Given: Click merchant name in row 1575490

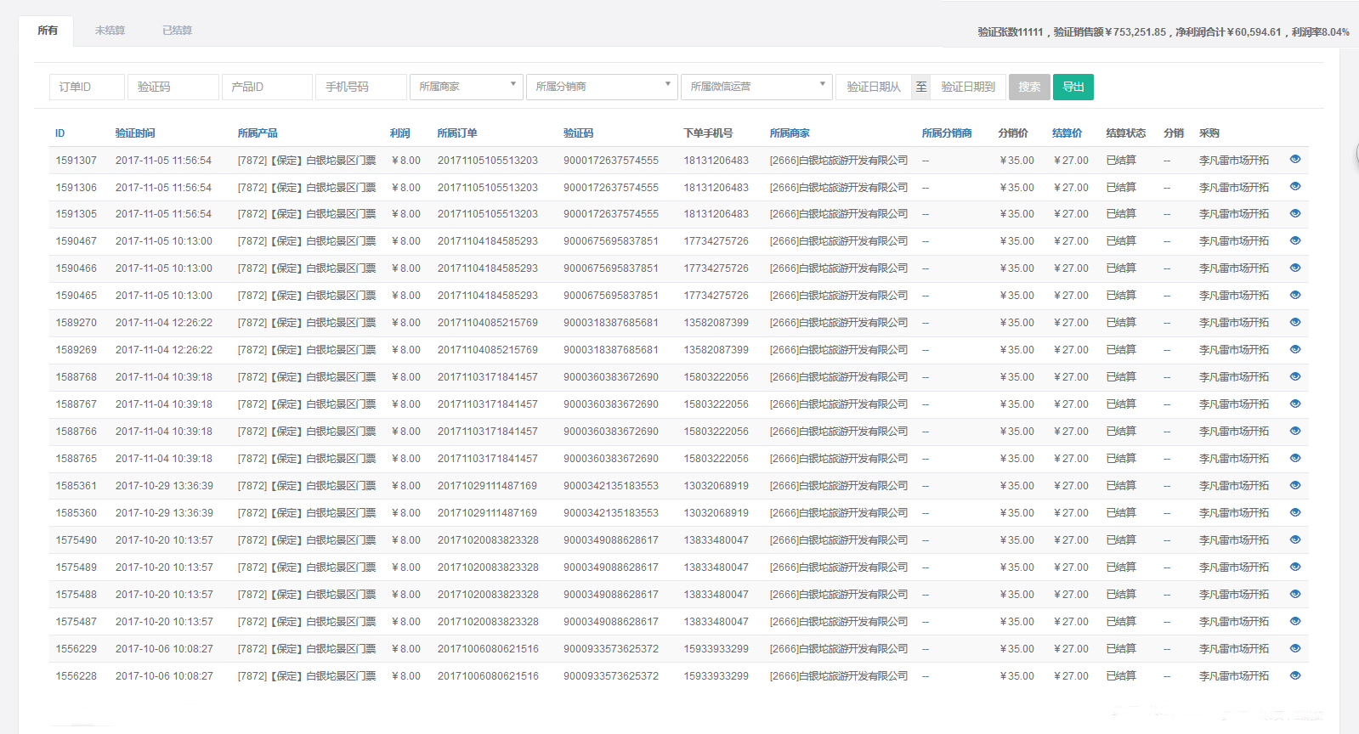Looking at the screenshot, I should (x=839, y=540).
